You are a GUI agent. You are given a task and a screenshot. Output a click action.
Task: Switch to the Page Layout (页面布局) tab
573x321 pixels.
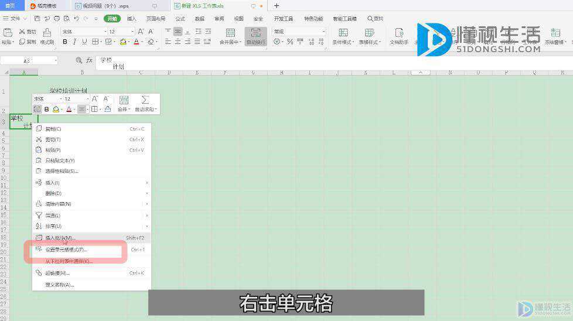coord(156,18)
